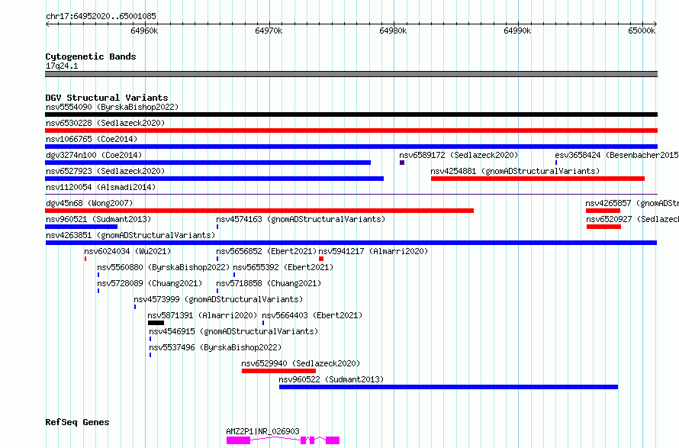Click the 64970k ruler tick label
The image size is (679, 448).
tap(269, 31)
